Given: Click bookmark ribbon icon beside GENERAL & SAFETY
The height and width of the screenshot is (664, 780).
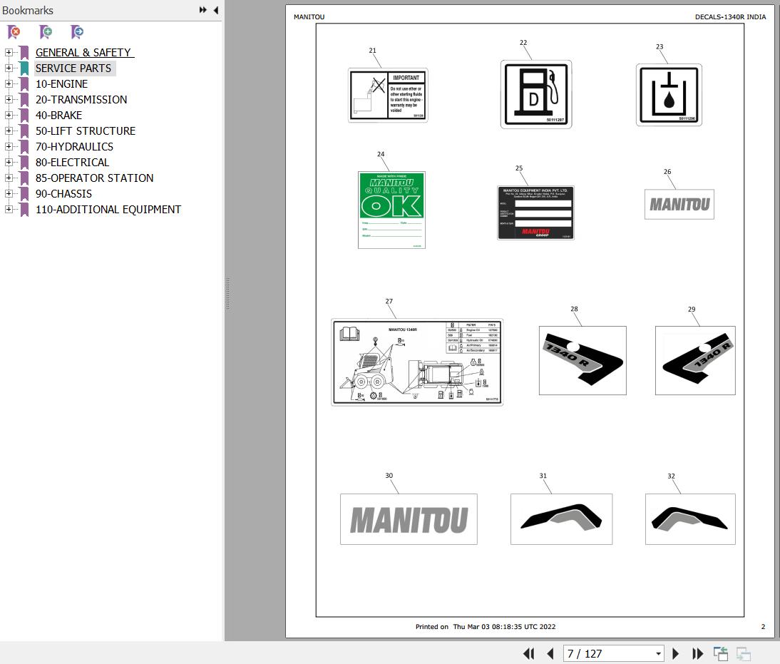Looking at the screenshot, I should (24, 52).
